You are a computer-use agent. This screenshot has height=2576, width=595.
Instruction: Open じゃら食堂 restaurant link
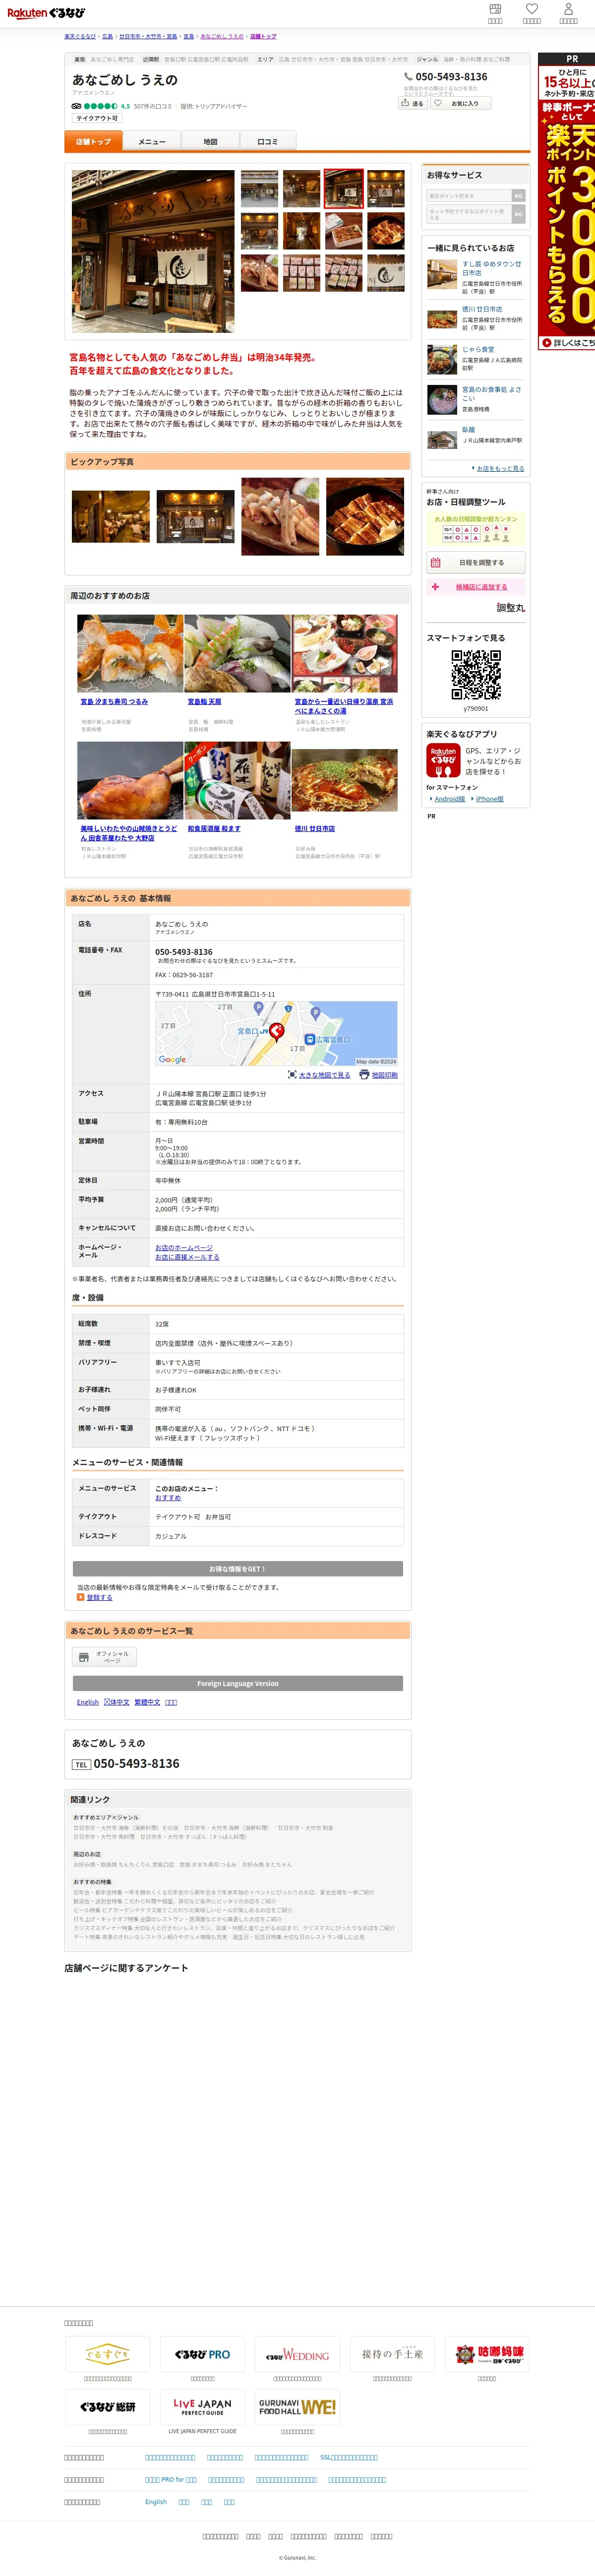click(478, 349)
